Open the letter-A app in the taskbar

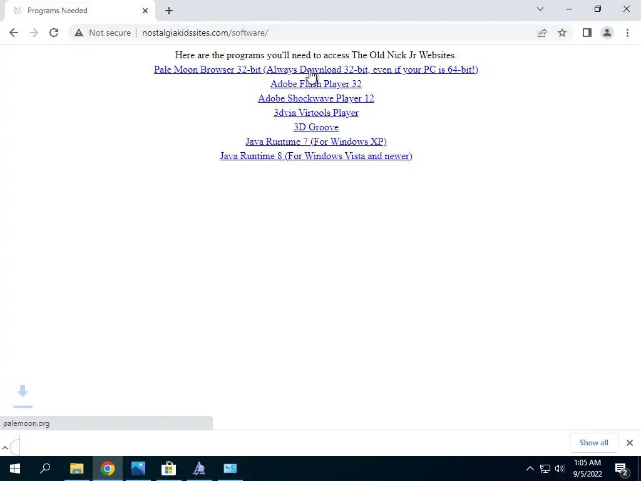199,468
